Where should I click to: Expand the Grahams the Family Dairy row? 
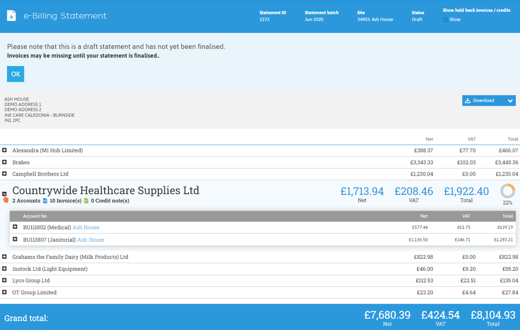click(x=4, y=257)
